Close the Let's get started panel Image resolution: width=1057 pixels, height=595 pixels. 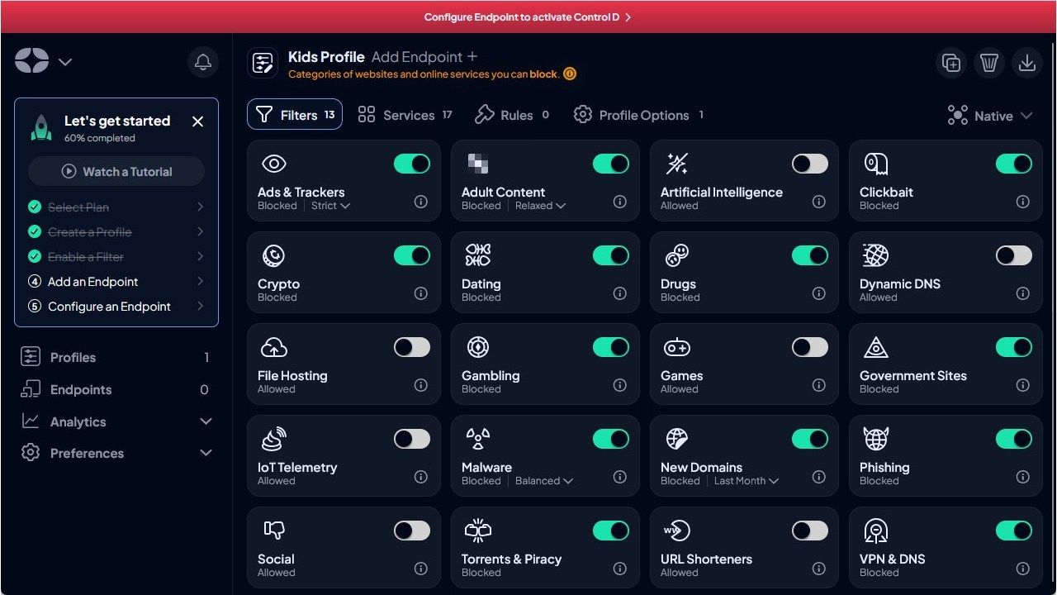point(197,121)
